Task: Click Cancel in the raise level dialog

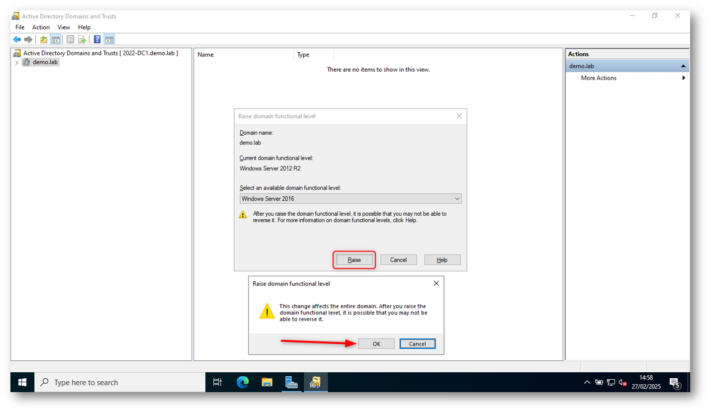Action: click(399, 260)
